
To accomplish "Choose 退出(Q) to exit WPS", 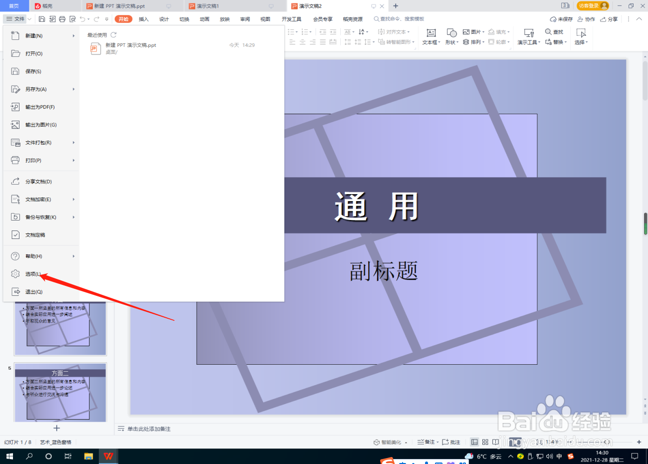I will click(x=41, y=292).
